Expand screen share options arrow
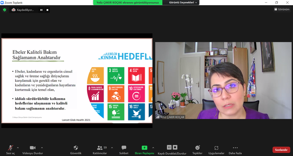Viewport: 293px width, 156px height. (153, 148)
